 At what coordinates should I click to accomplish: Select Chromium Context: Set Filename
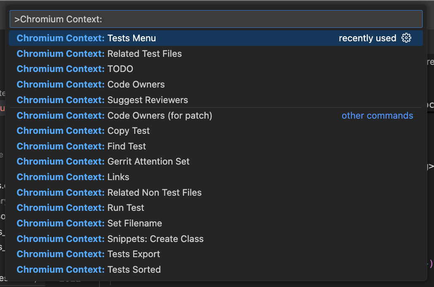216,223
